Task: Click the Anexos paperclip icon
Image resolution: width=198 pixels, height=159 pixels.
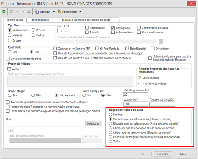Action: tap(37, 12)
